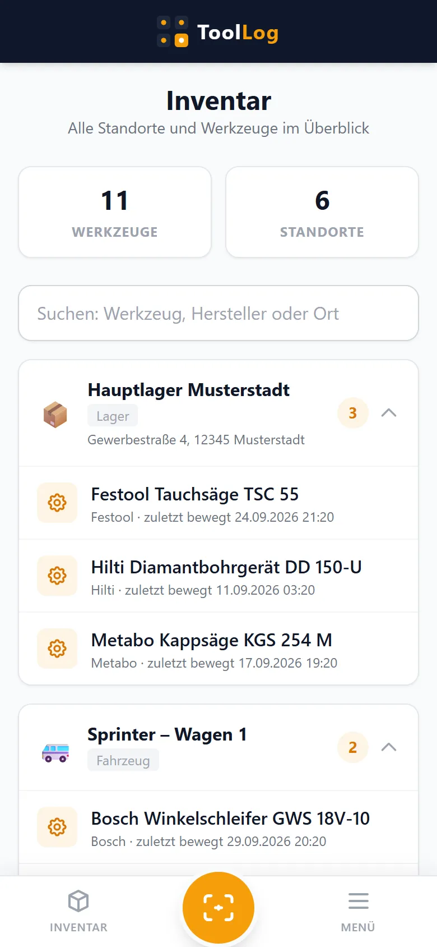Click the ToolLog logo icon
Viewport: 437px width, 947px height.
(x=173, y=31)
